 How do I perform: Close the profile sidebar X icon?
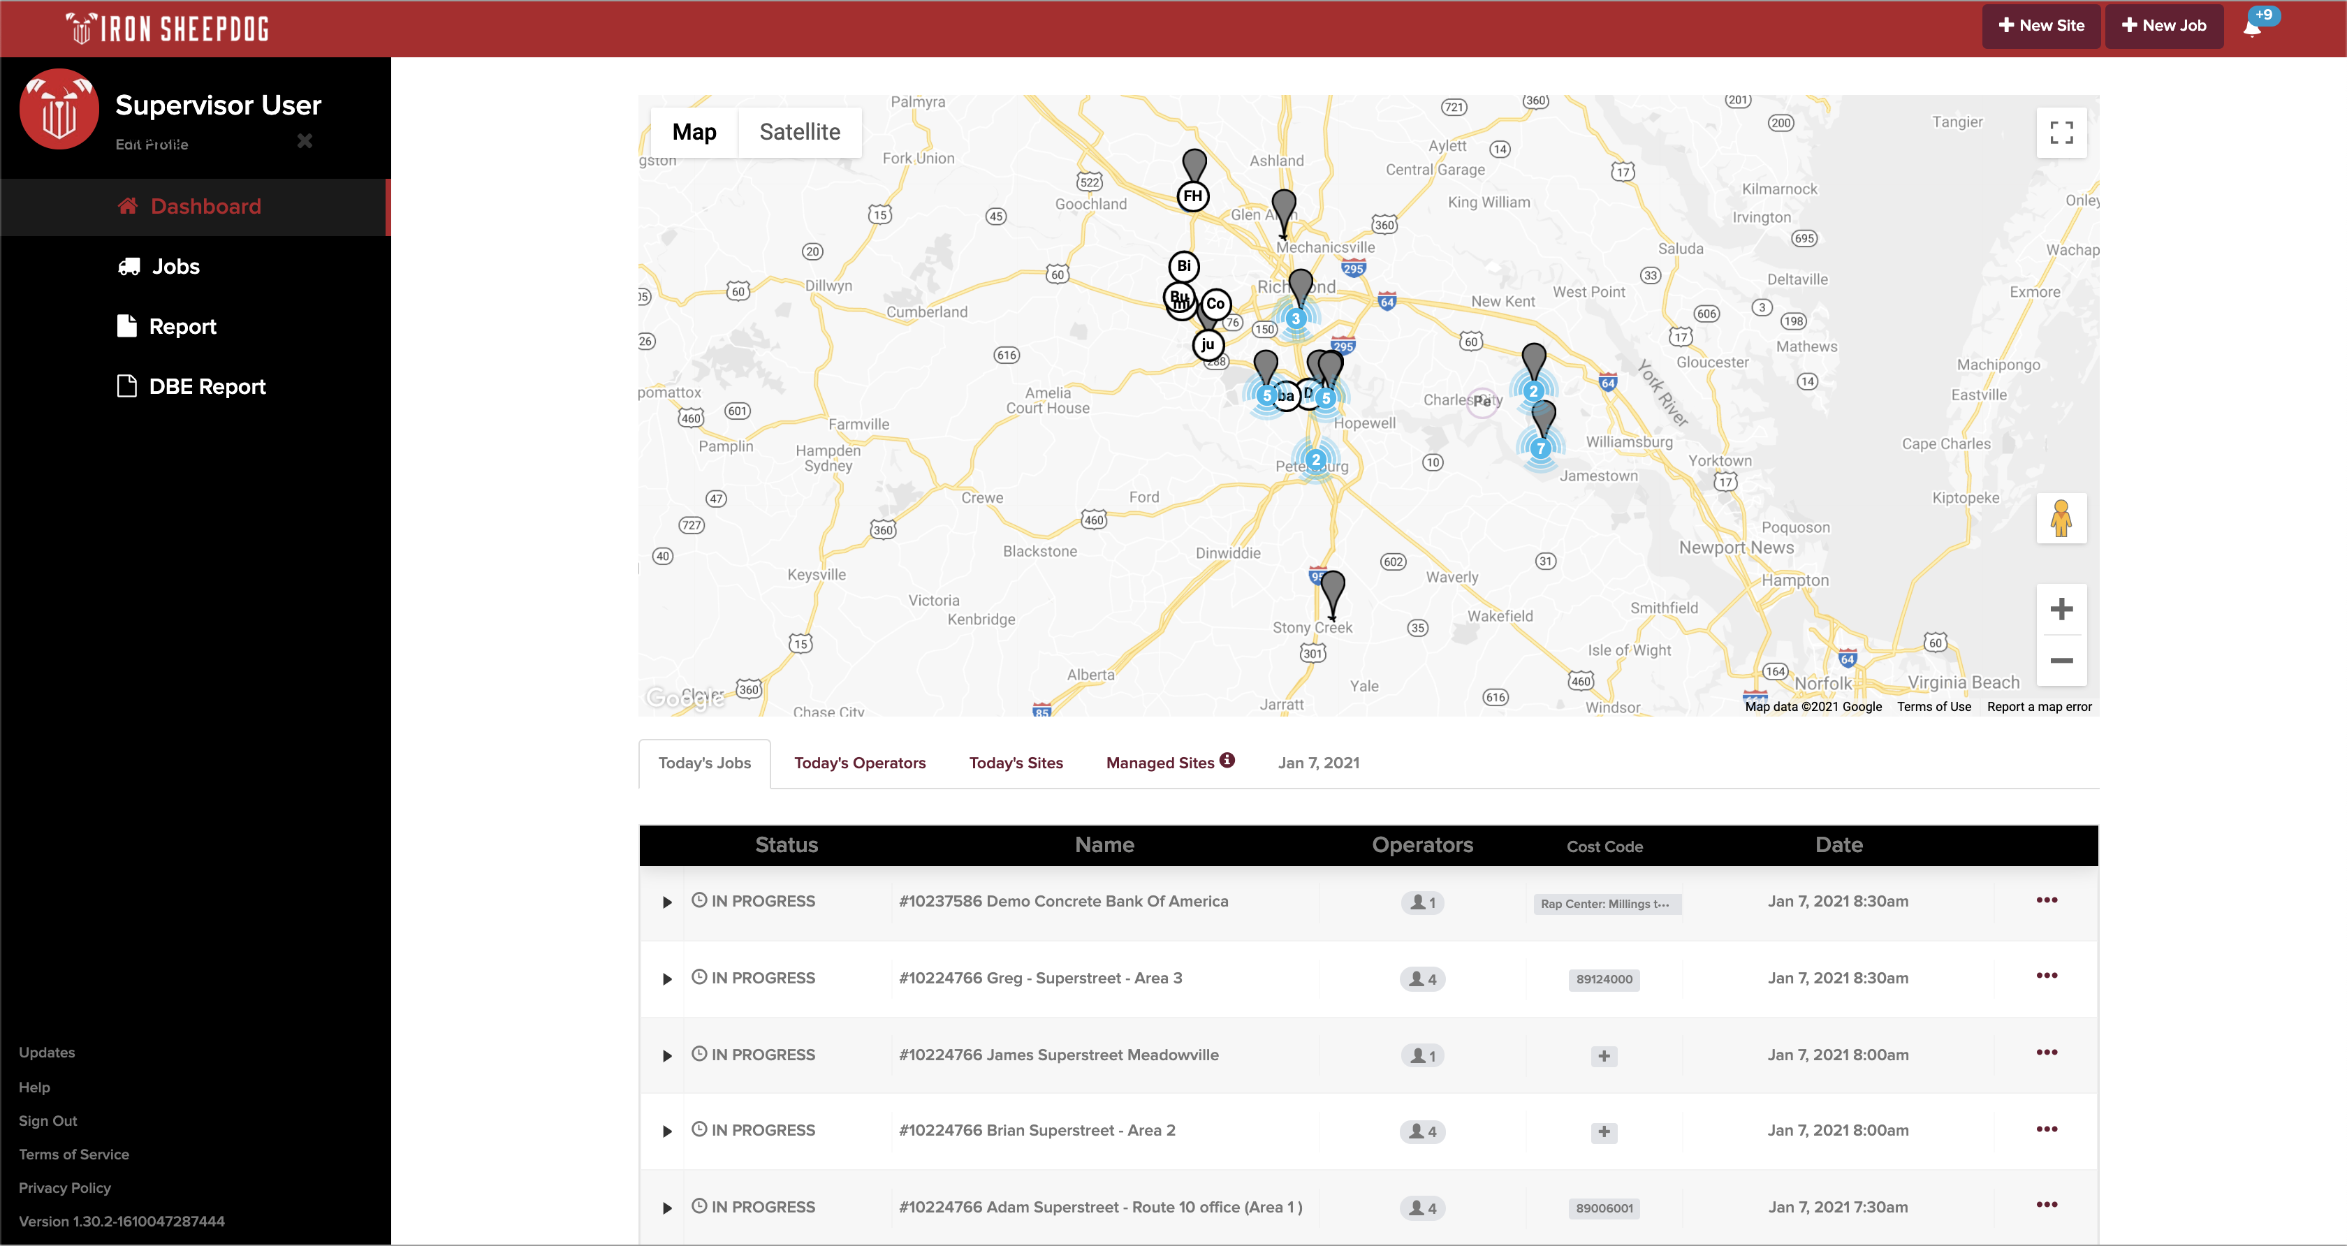[x=305, y=140]
